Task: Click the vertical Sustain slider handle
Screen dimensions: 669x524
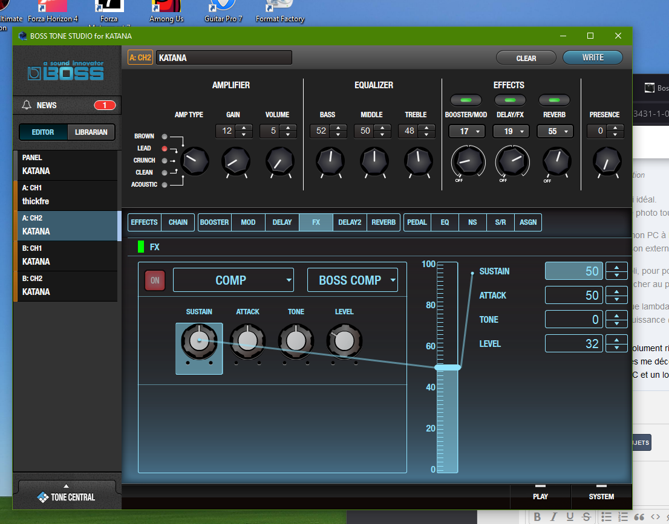Action: [448, 367]
